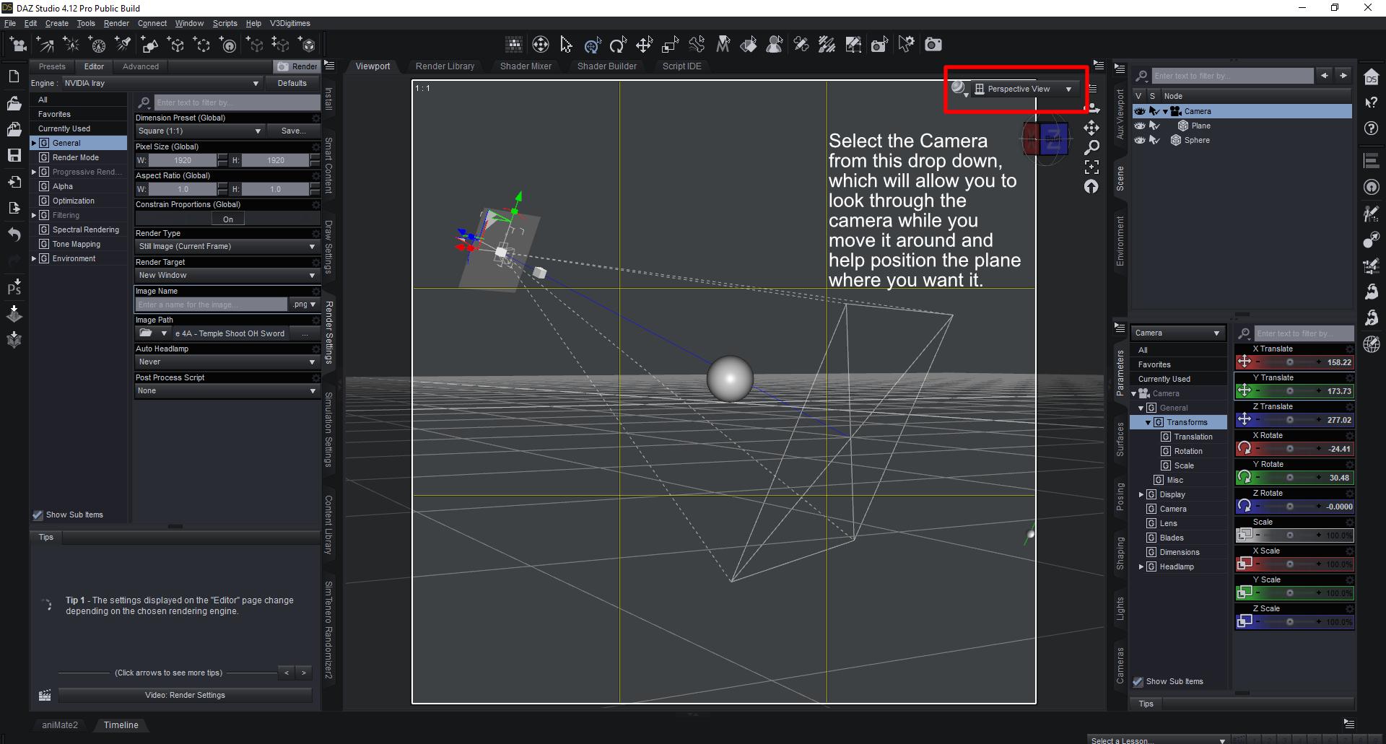
Task: Click the viewport orbit view cube
Action: [x=1045, y=140]
